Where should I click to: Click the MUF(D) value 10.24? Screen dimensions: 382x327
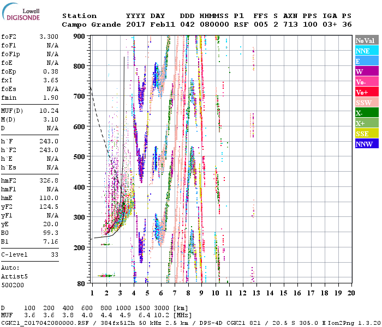tap(48, 111)
